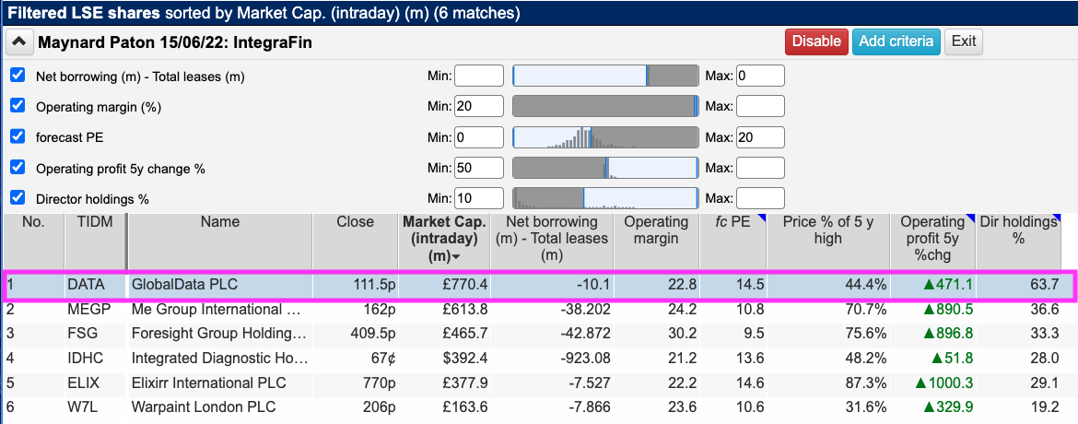Click Max field of Operating profit 5y change

[x=760, y=167]
